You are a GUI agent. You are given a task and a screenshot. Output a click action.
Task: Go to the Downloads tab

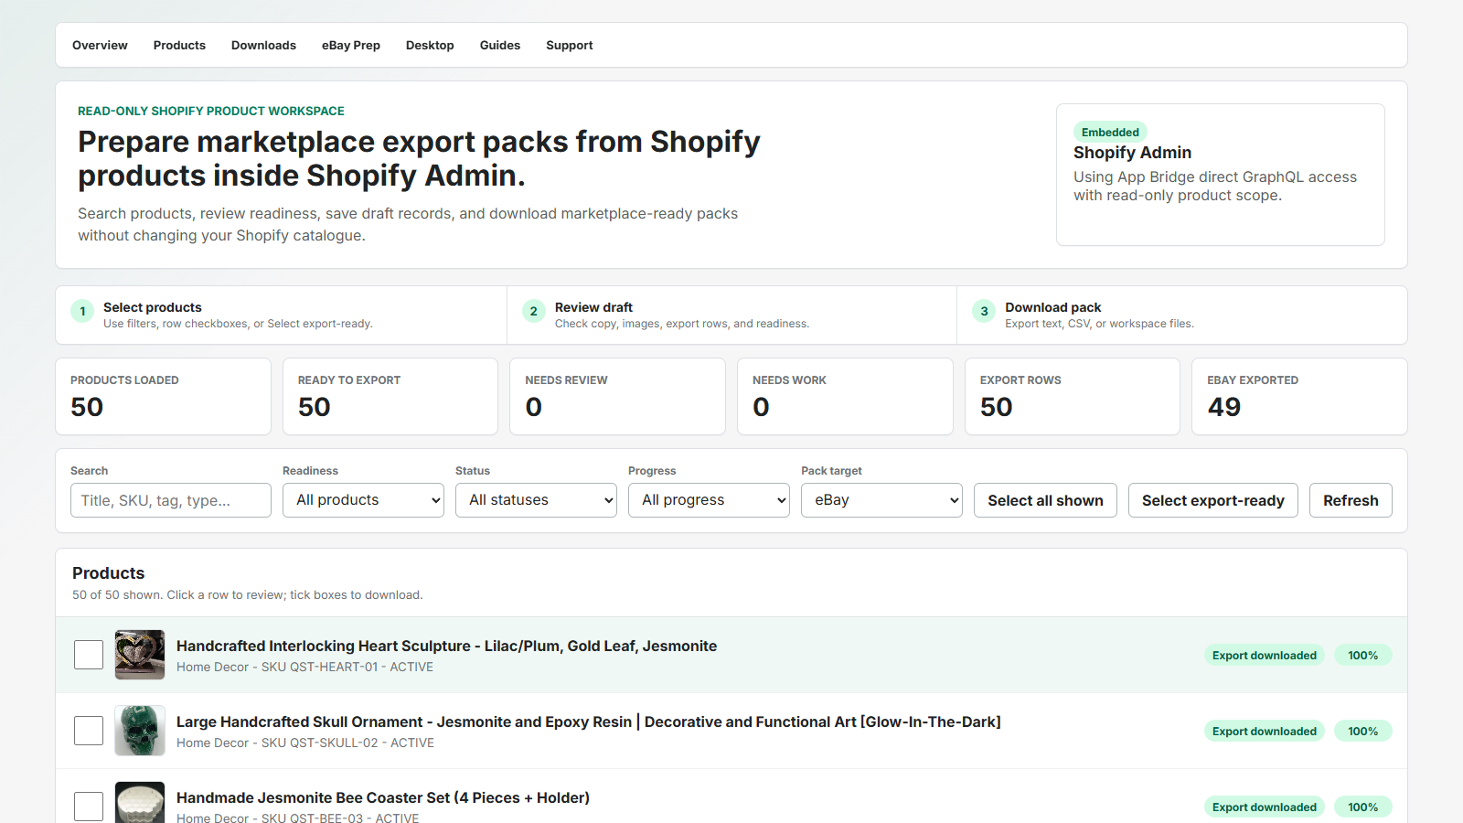(263, 45)
